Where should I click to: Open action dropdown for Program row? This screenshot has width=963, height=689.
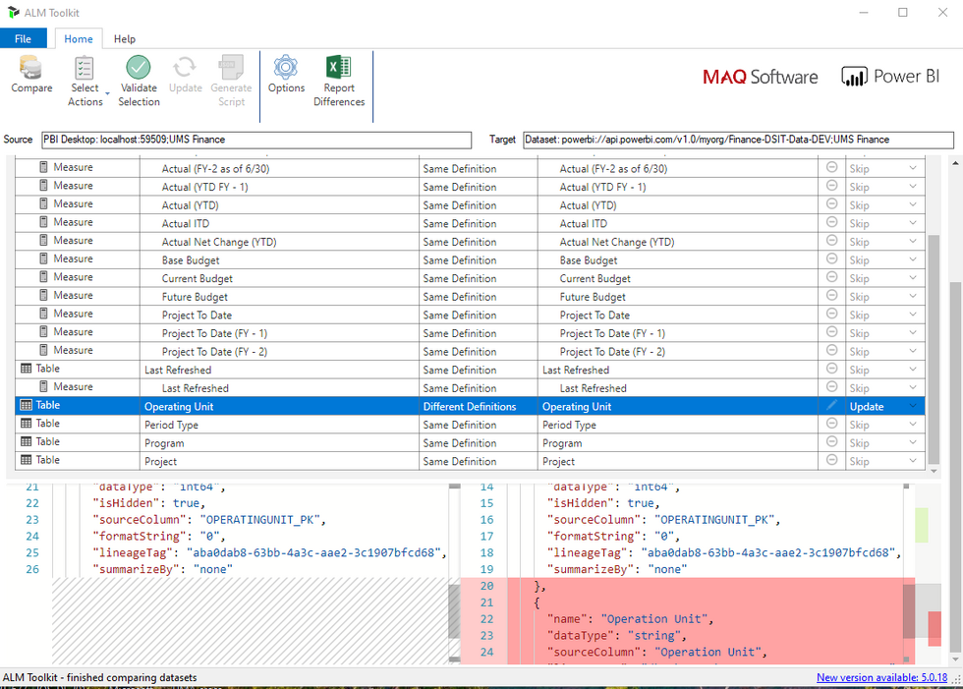pyautogui.click(x=913, y=442)
